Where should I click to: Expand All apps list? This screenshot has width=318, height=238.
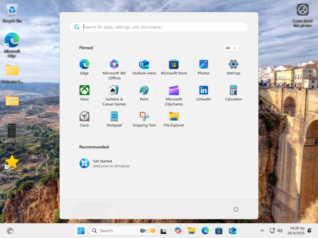pyautogui.click(x=231, y=48)
